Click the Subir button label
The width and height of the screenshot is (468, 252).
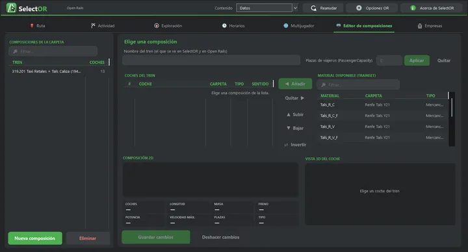[298, 114]
